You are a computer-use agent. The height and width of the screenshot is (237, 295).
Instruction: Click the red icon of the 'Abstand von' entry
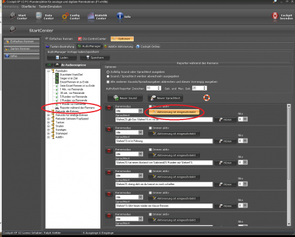pyautogui.click(x=109, y=151)
